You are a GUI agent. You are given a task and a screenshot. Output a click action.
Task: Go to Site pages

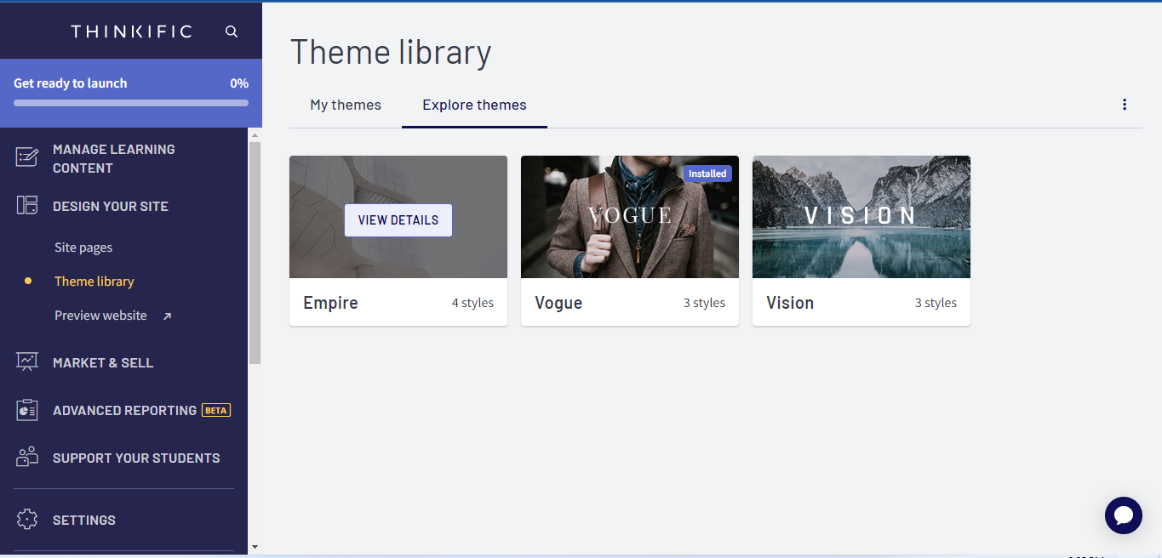pos(83,248)
